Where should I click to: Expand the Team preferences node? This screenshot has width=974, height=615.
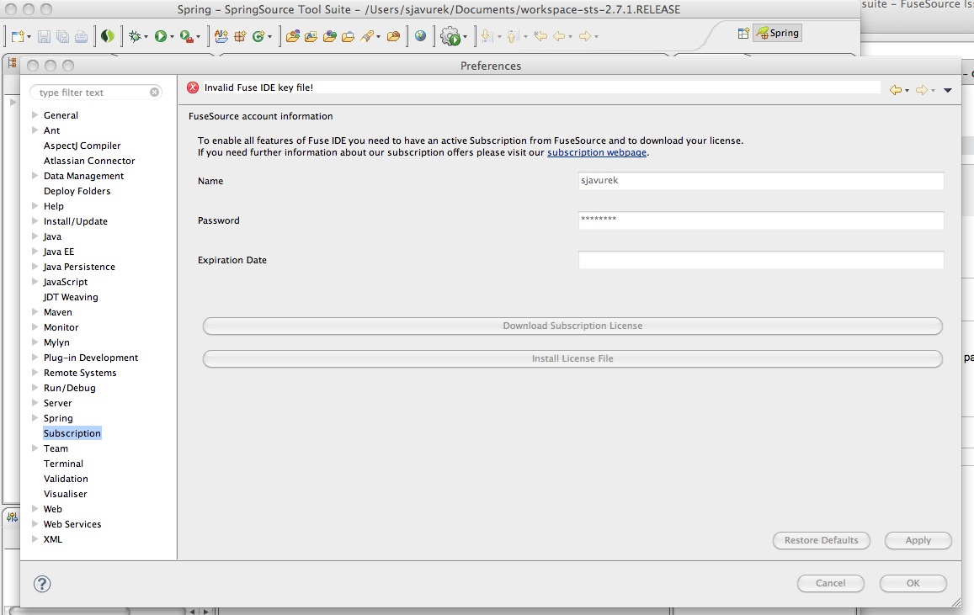[35, 448]
